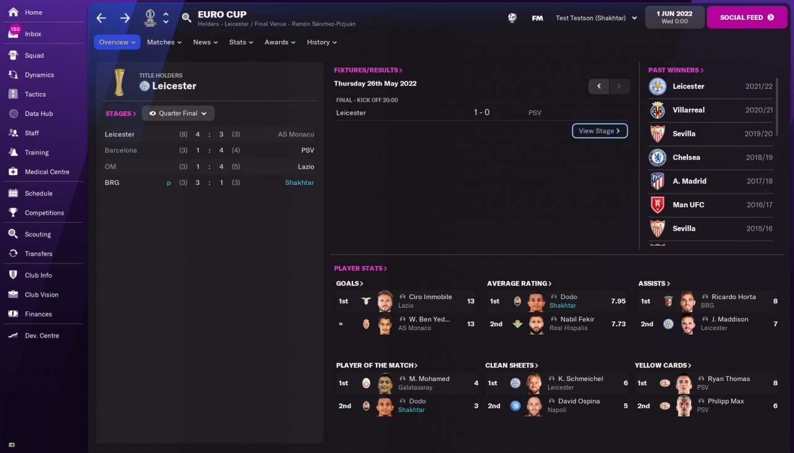This screenshot has width=794, height=453.
Task: Open the Matches tab menu
Action: (164, 42)
